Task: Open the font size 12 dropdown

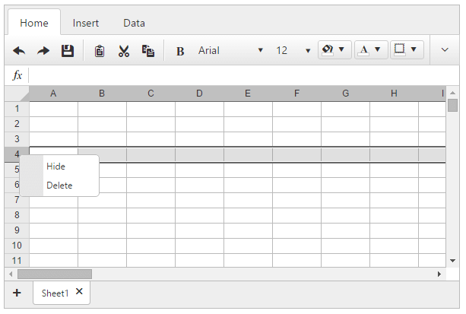Action: coord(293,51)
